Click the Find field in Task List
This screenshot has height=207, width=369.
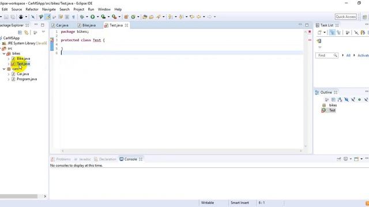pos(327,55)
